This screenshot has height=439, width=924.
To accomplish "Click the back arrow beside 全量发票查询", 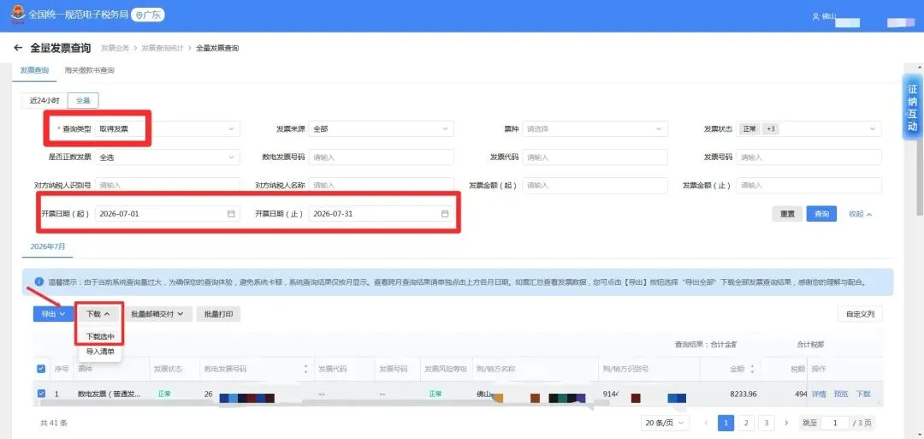I will 18,48.
